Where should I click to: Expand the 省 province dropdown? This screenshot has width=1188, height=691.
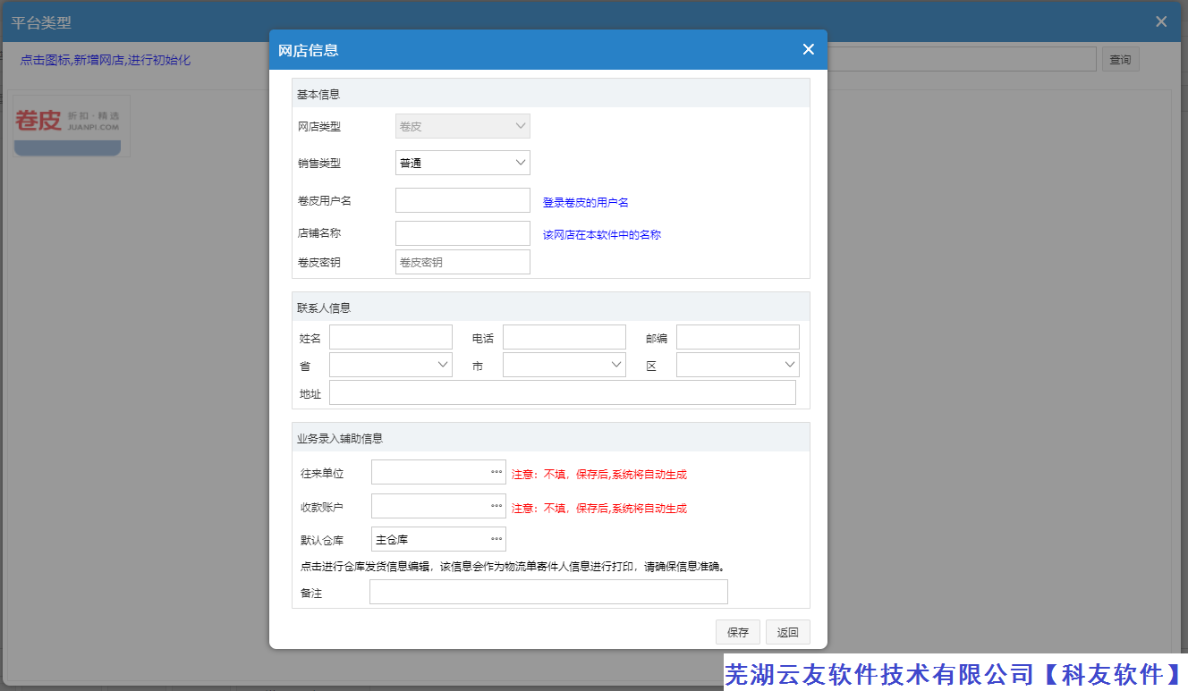point(391,365)
